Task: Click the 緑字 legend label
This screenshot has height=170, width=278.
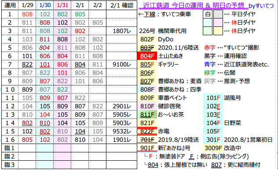Action: (210, 73)
